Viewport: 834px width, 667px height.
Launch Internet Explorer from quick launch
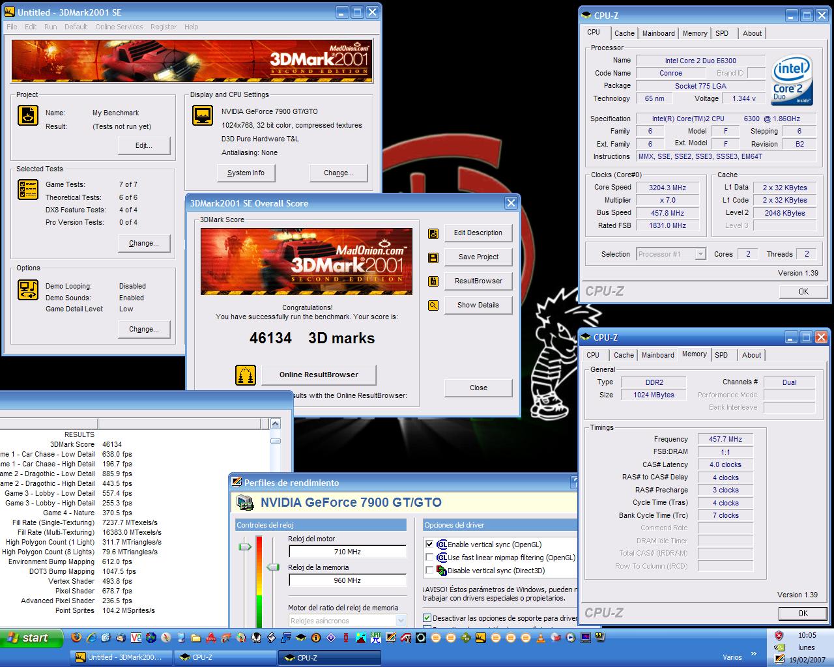click(x=92, y=638)
